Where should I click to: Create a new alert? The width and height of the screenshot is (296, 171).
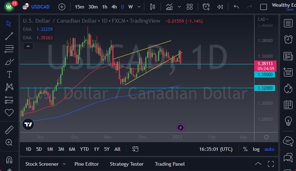[206, 7]
